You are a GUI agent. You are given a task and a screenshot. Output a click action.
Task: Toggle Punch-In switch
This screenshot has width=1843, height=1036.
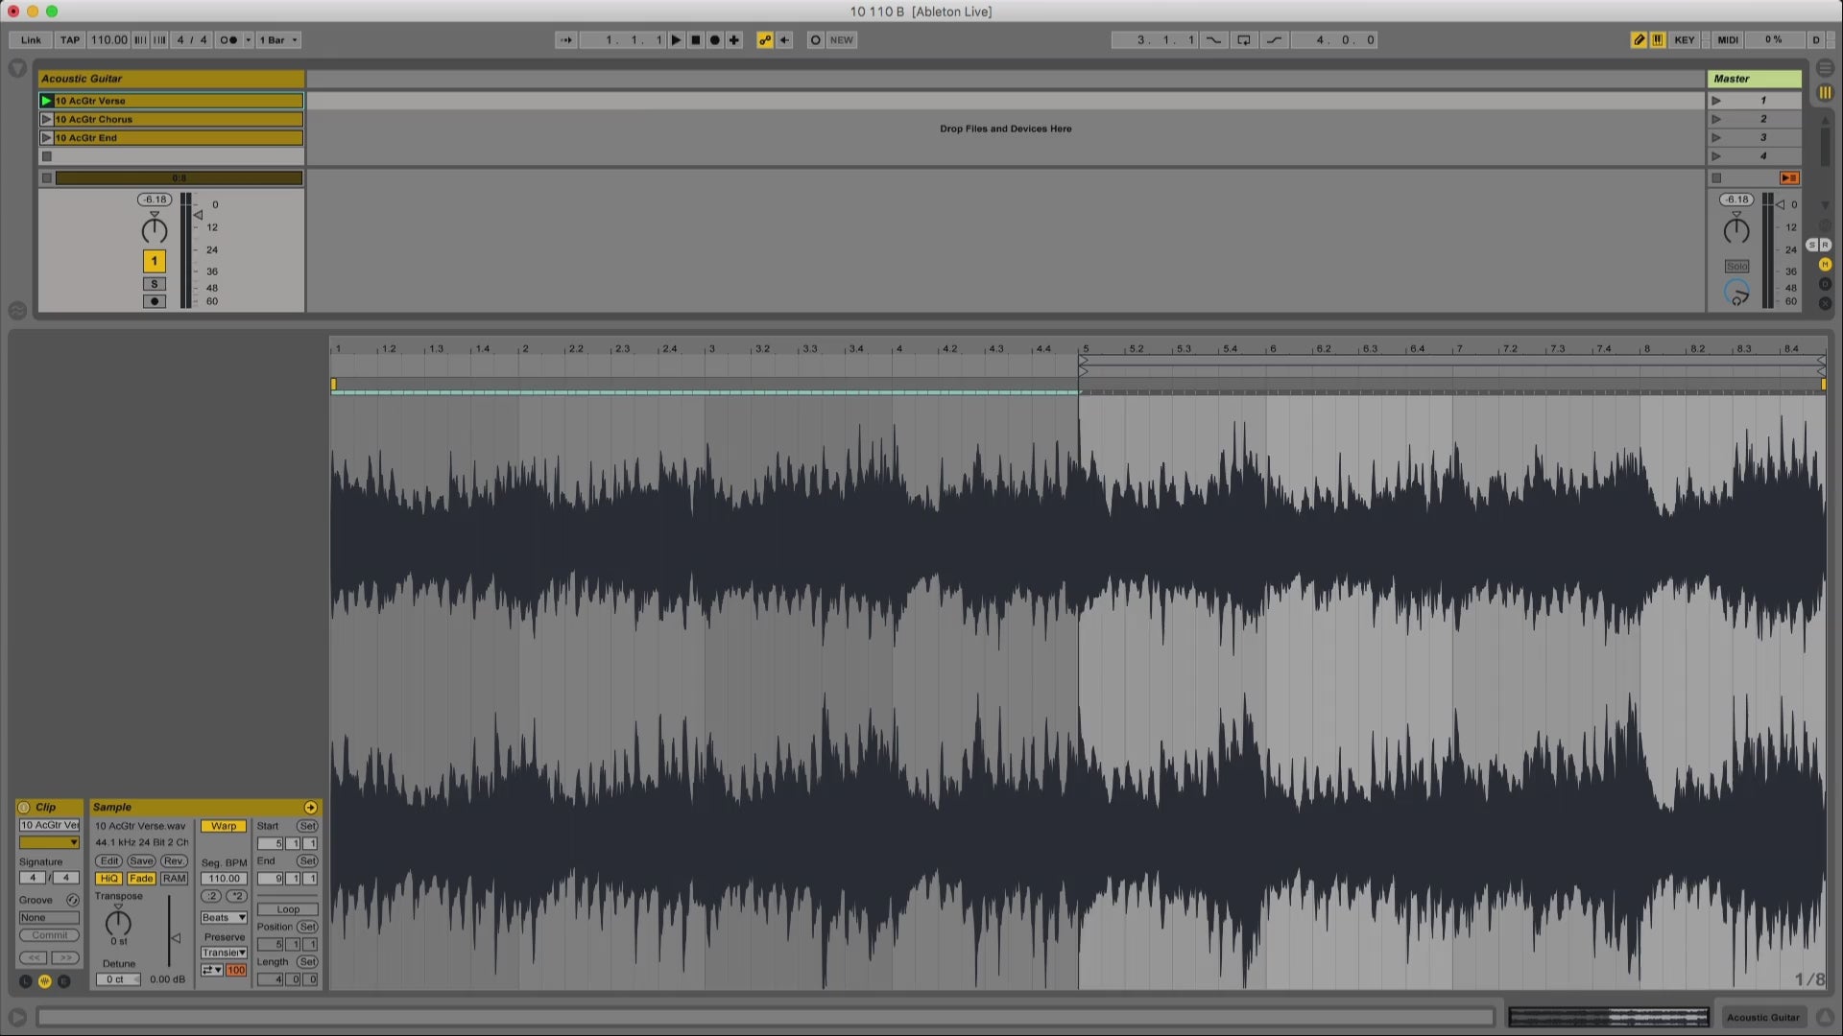[1214, 40]
